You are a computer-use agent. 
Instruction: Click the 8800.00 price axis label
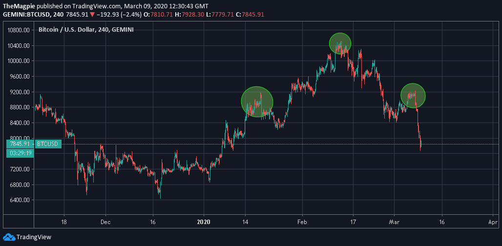[x=20, y=107]
